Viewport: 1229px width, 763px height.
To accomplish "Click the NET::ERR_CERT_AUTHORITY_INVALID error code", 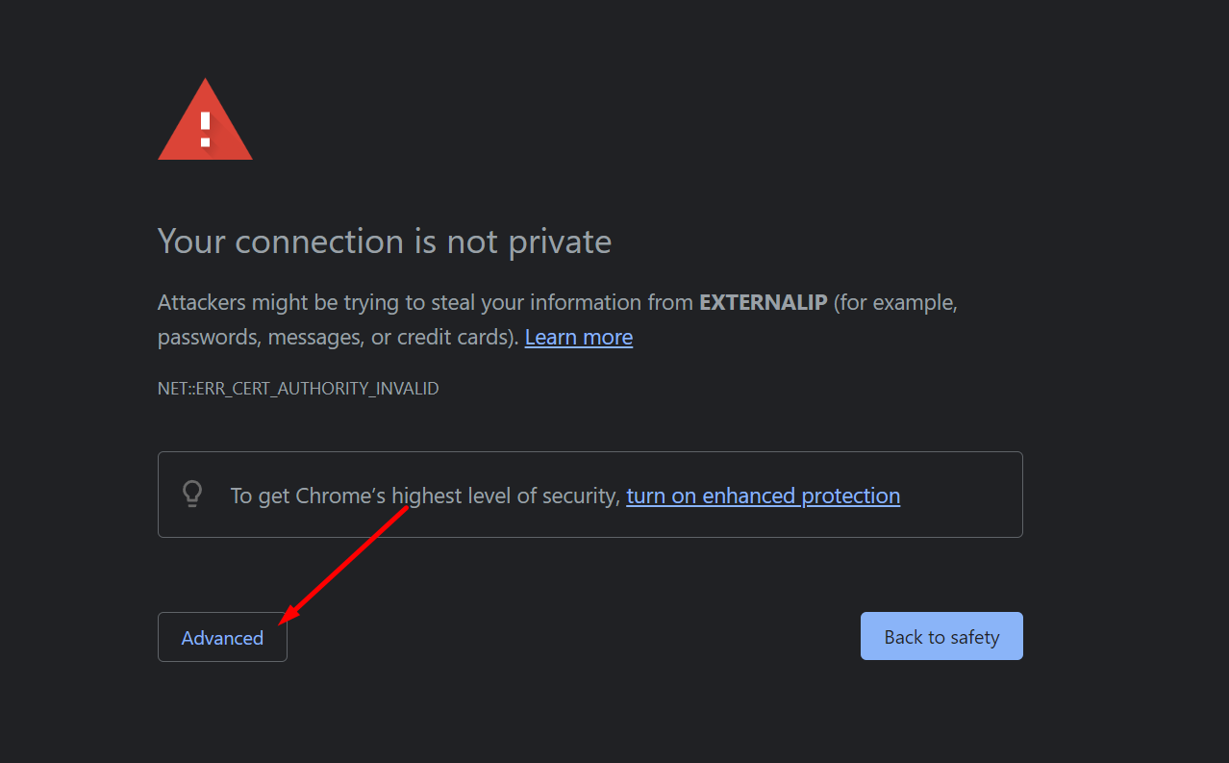I will point(298,389).
